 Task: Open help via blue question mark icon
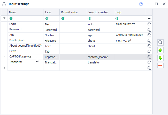coord(141,4)
